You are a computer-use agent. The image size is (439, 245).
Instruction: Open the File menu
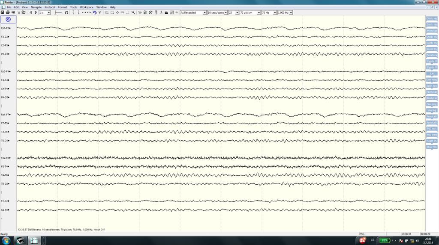[x=9, y=7]
